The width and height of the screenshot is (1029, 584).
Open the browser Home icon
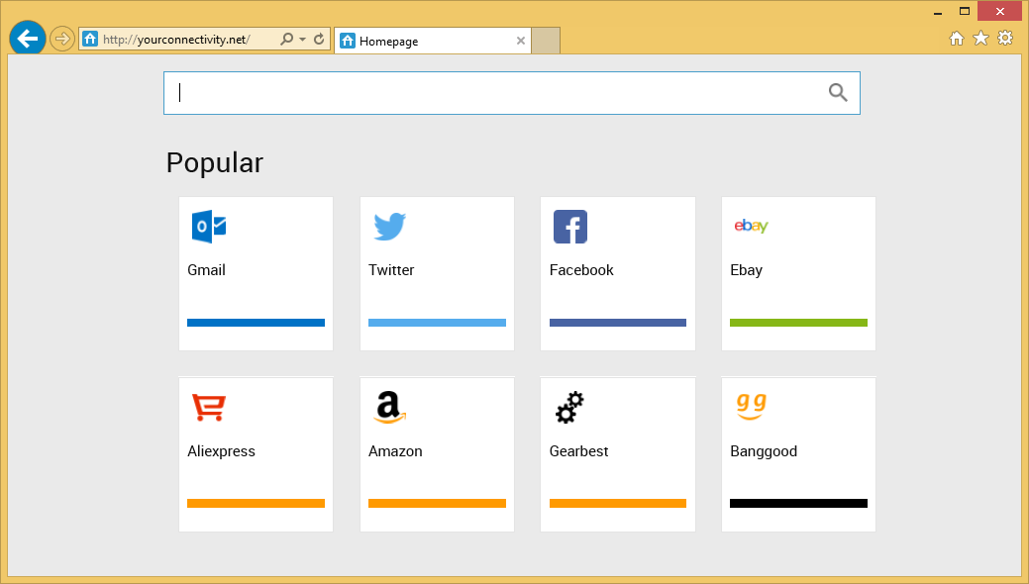pyautogui.click(x=957, y=39)
